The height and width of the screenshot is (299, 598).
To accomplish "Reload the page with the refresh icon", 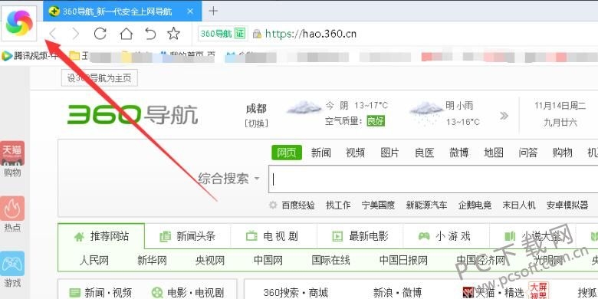I will [100, 34].
